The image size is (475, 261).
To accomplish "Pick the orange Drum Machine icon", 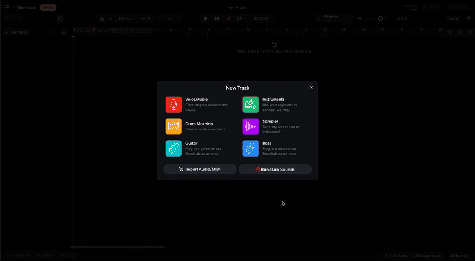I will point(173,126).
